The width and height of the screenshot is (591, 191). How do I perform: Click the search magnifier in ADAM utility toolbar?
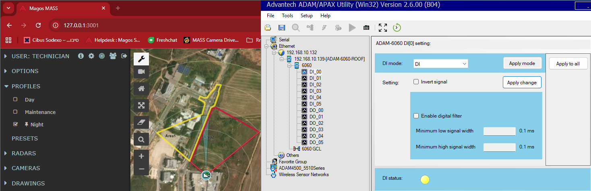(296, 28)
